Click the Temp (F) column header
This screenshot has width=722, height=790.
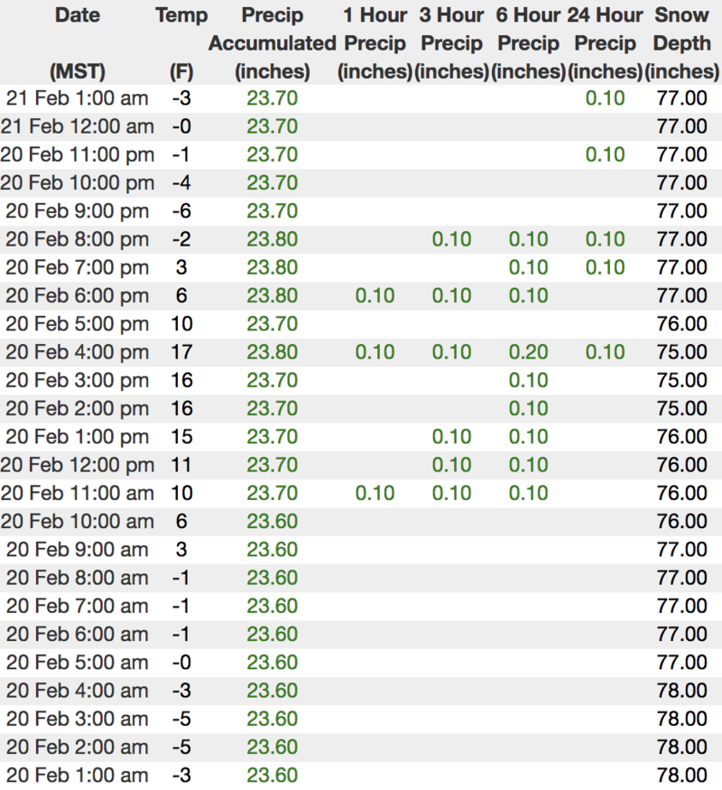click(181, 42)
